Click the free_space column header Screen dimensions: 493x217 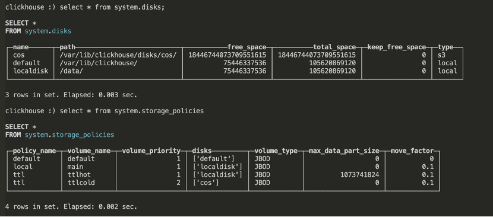click(247, 47)
